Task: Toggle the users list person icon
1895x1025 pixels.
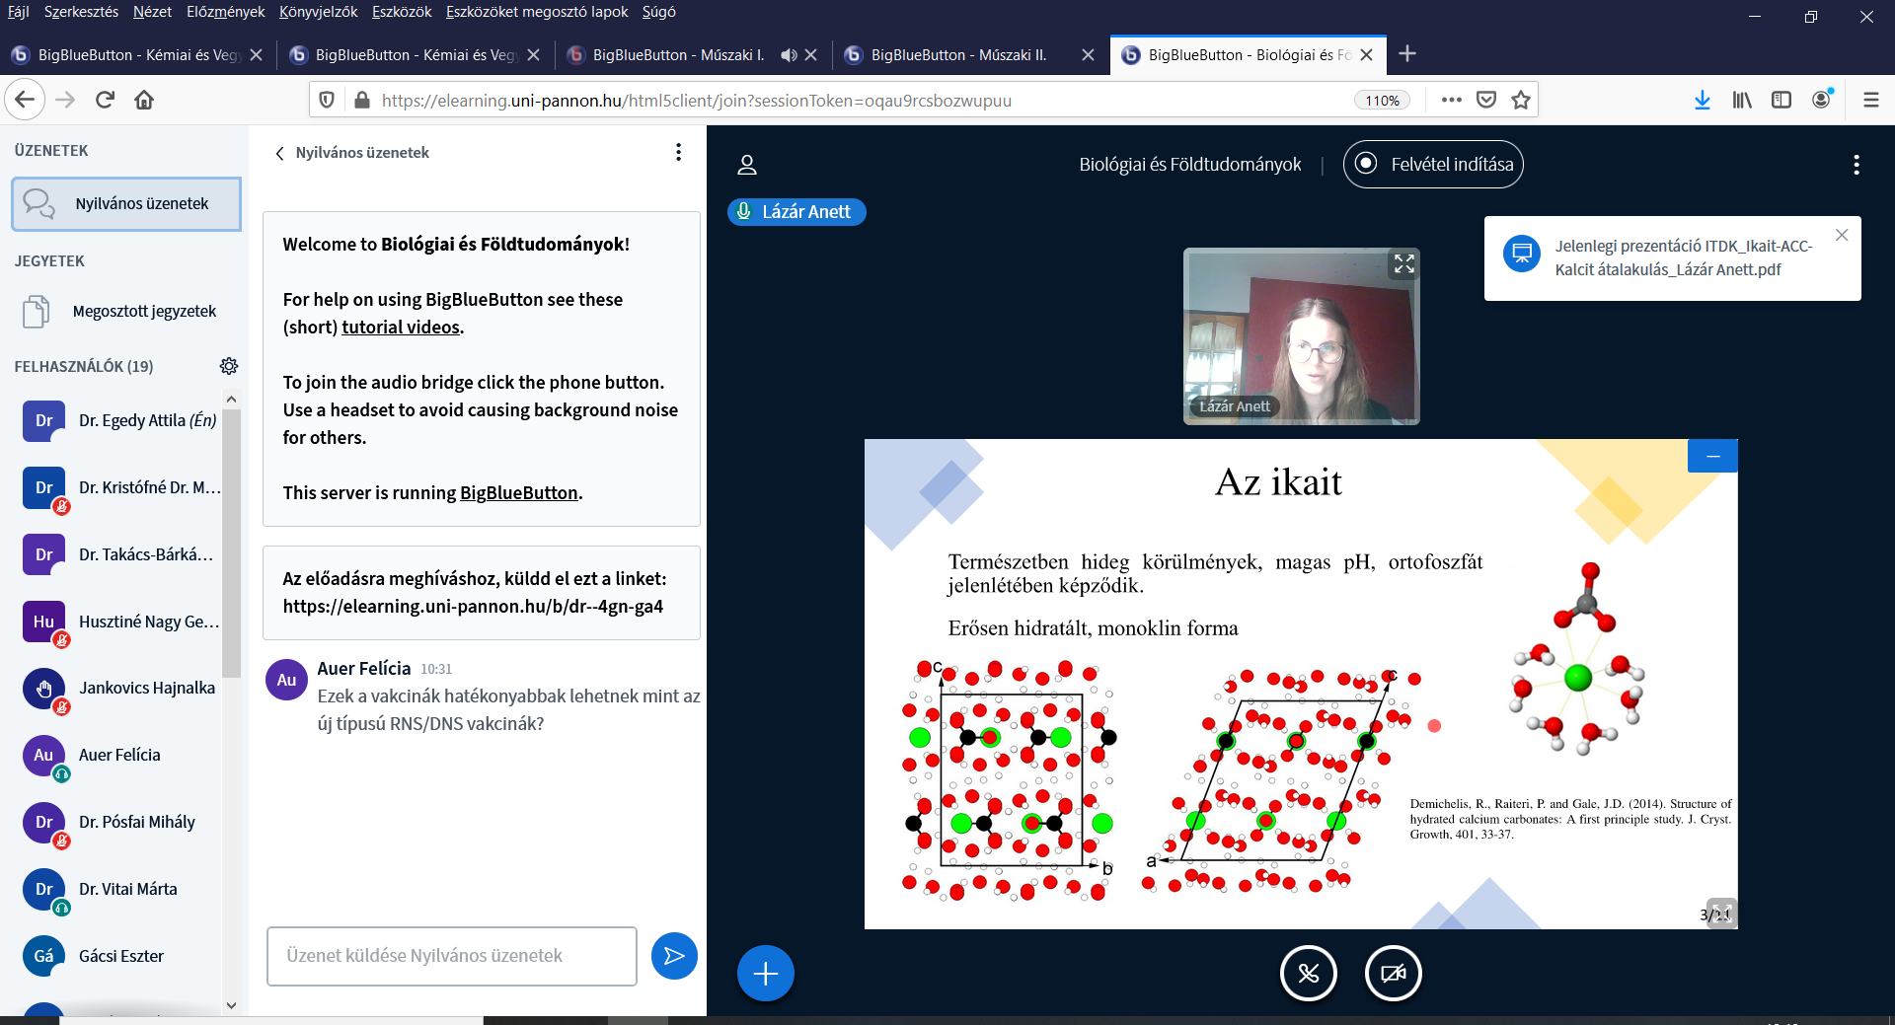Action: click(x=747, y=165)
